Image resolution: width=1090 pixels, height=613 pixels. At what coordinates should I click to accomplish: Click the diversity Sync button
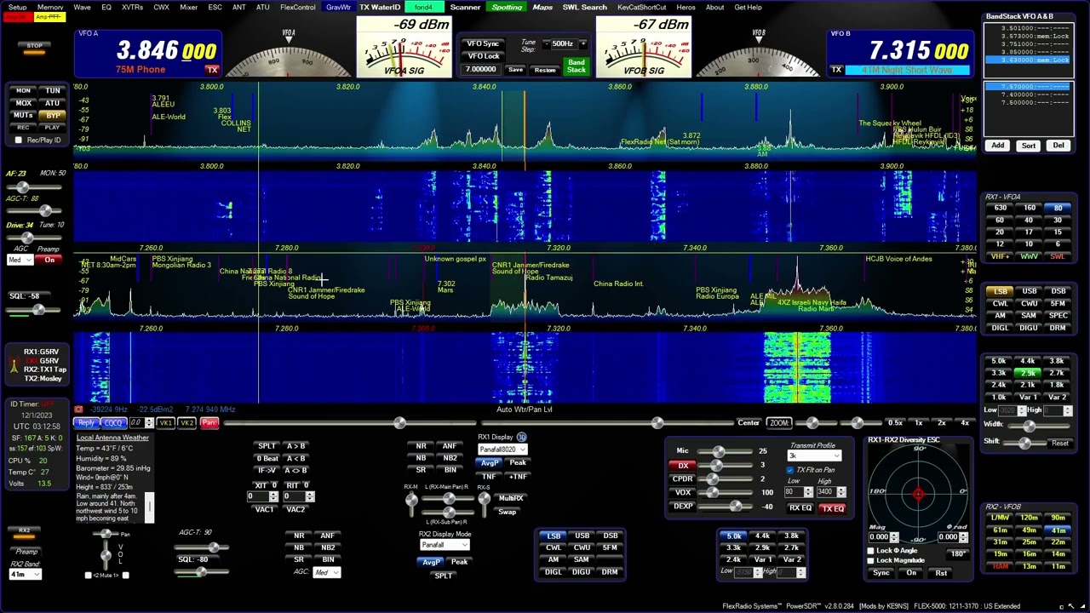(881, 573)
